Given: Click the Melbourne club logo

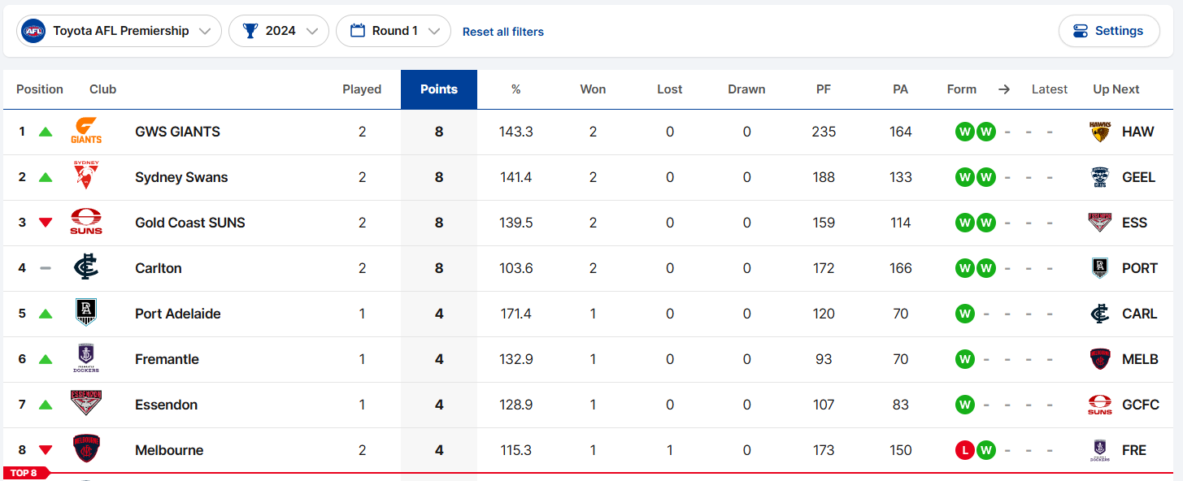Looking at the screenshot, I should pos(86,450).
